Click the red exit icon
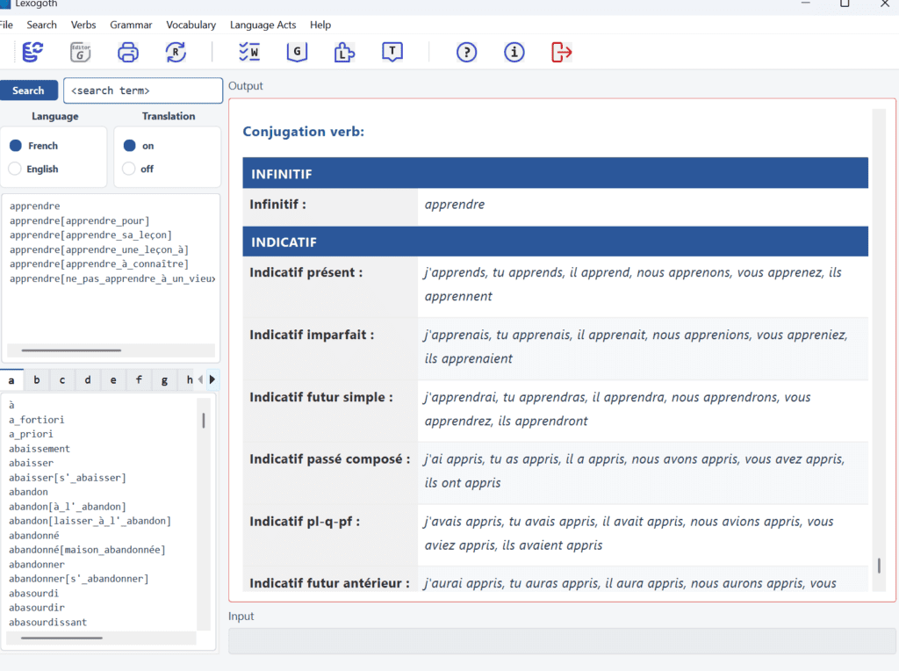 click(x=561, y=52)
